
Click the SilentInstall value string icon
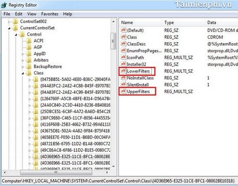123,84
